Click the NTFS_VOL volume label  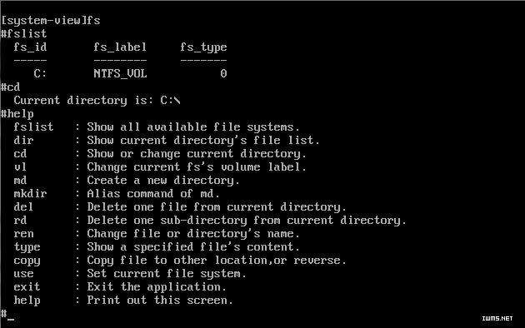click(120, 74)
